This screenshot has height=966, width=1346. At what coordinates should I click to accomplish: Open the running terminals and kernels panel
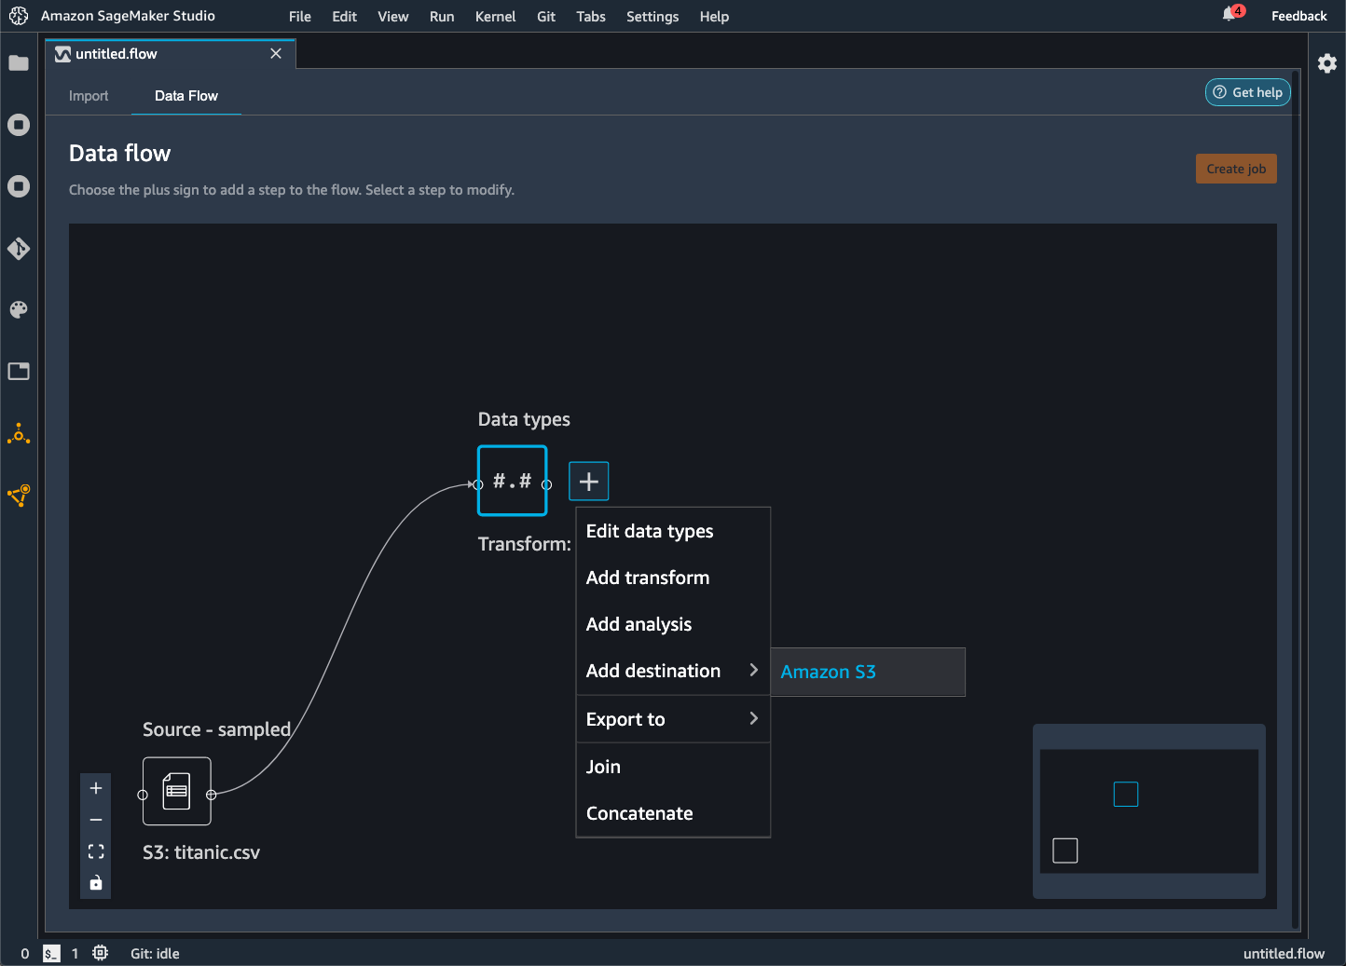pyautogui.click(x=19, y=125)
